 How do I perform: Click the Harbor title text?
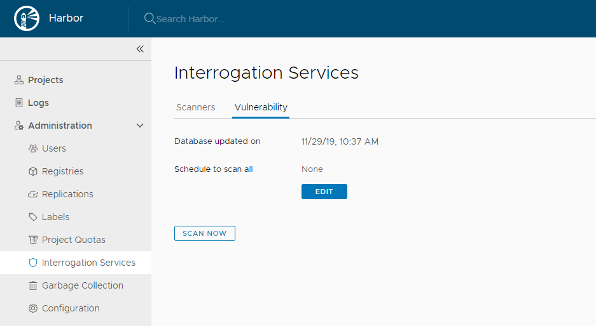[x=66, y=18]
